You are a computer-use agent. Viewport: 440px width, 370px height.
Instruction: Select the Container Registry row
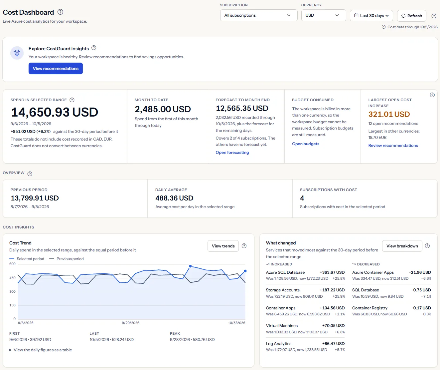tap(391, 311)
